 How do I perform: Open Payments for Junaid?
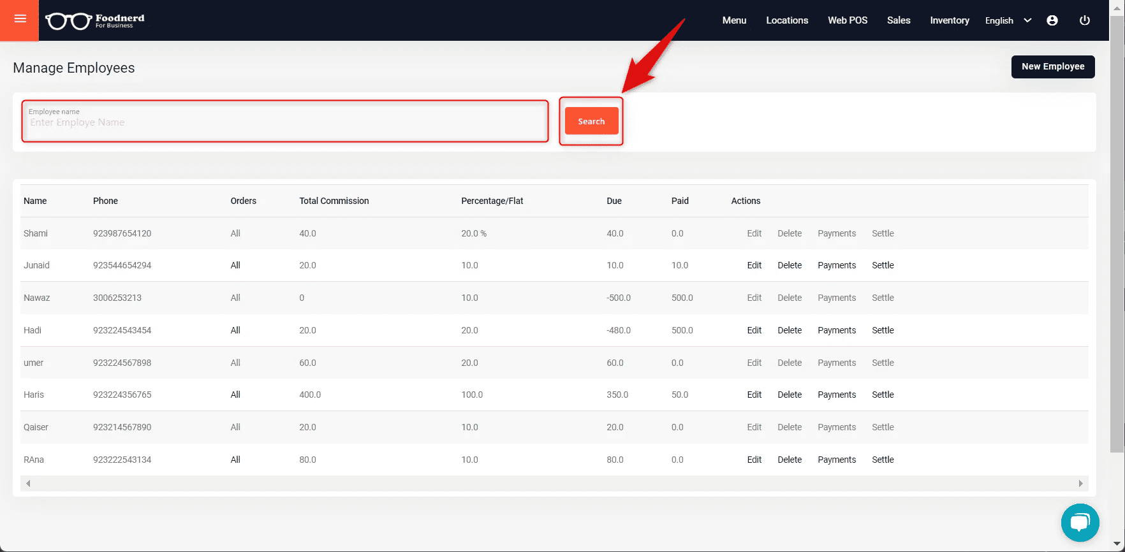coord(837,265)
